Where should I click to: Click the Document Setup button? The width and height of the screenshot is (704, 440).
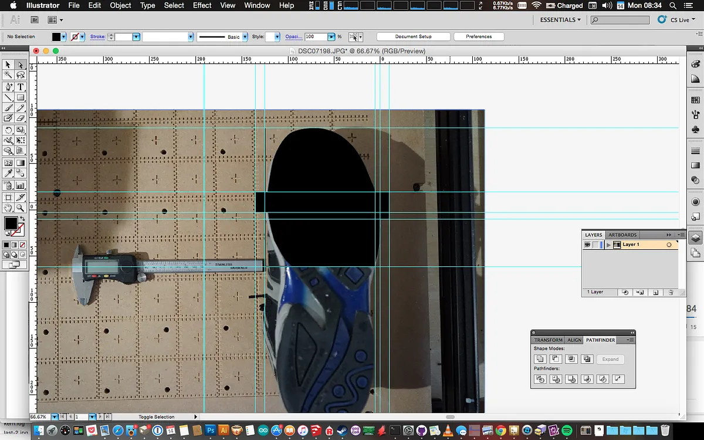[x=413, y=36]
